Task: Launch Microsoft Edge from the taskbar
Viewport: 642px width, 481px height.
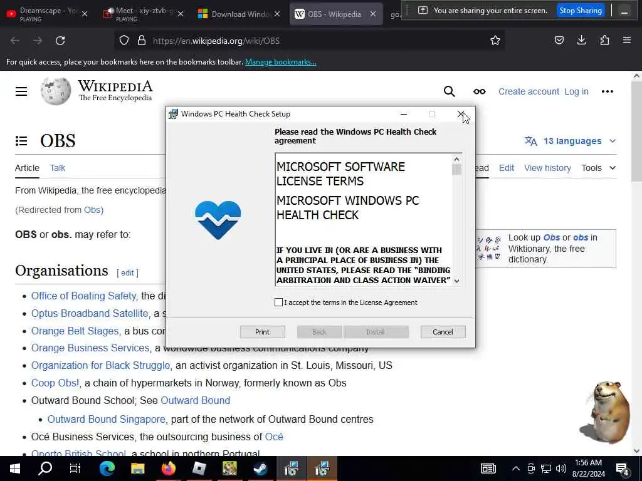Action: [107, 468]
